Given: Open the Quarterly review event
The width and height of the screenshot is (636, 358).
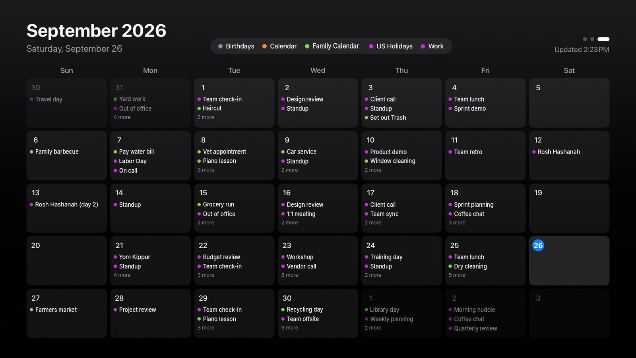Looking at the screenshot, I should click(x=473, y=329).
